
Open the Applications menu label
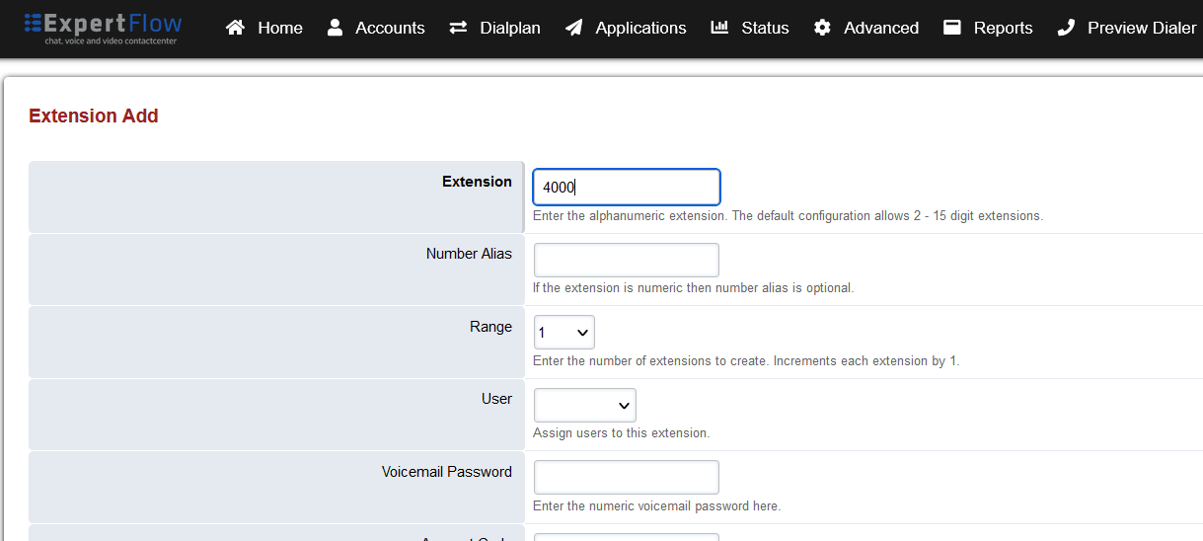click(x=640, y=28)
